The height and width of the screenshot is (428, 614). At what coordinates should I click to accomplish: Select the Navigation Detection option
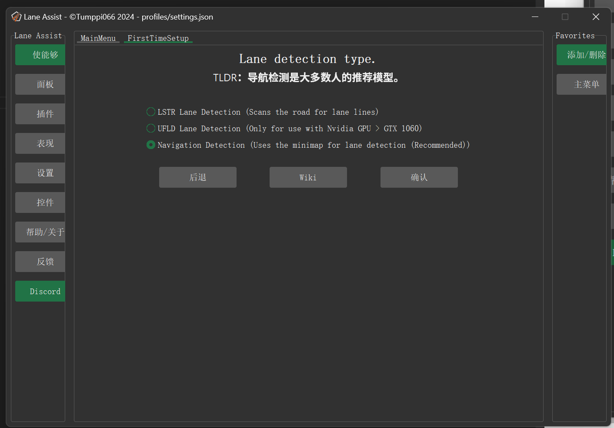click(150, 145)
